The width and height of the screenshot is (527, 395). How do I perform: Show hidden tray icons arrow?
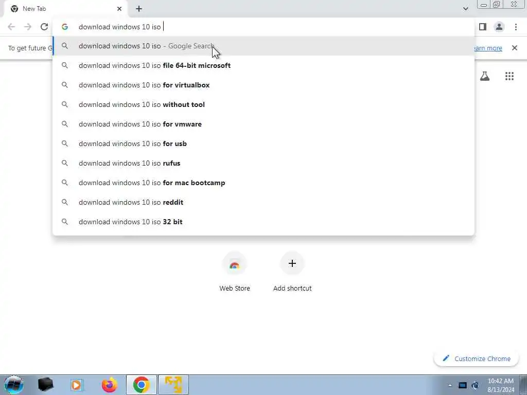point(450,385)
